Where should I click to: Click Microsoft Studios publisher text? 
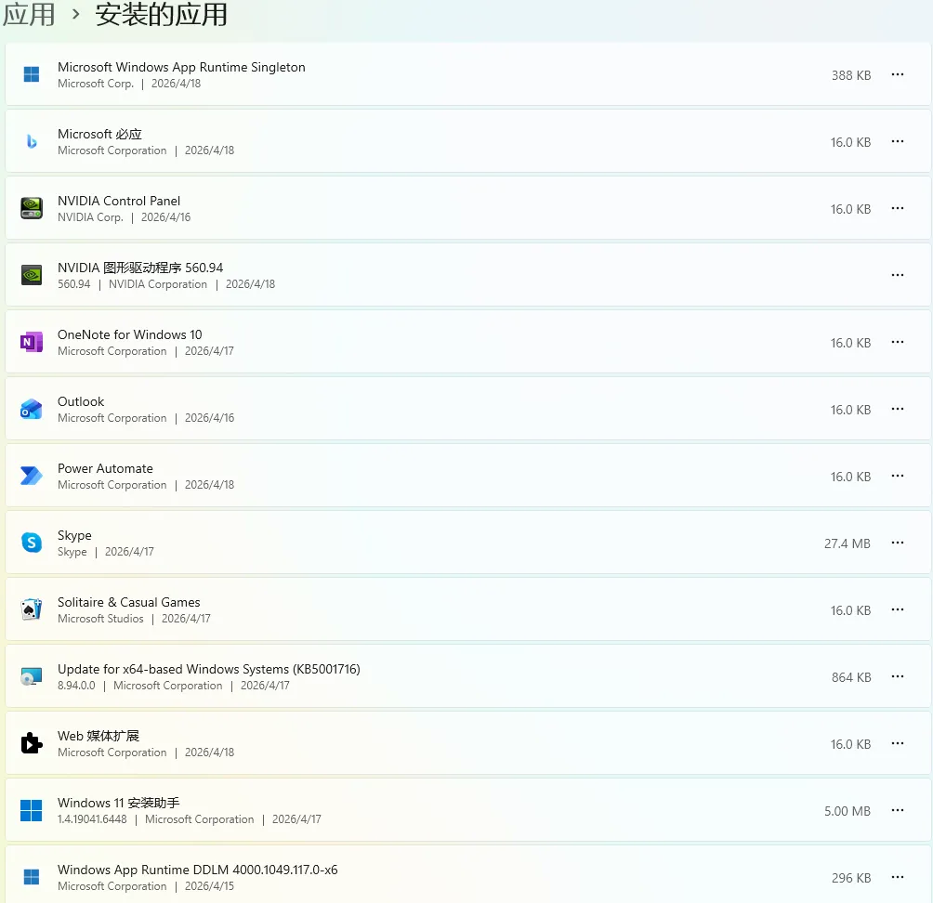pyautogui.click(x=100, y=619)
